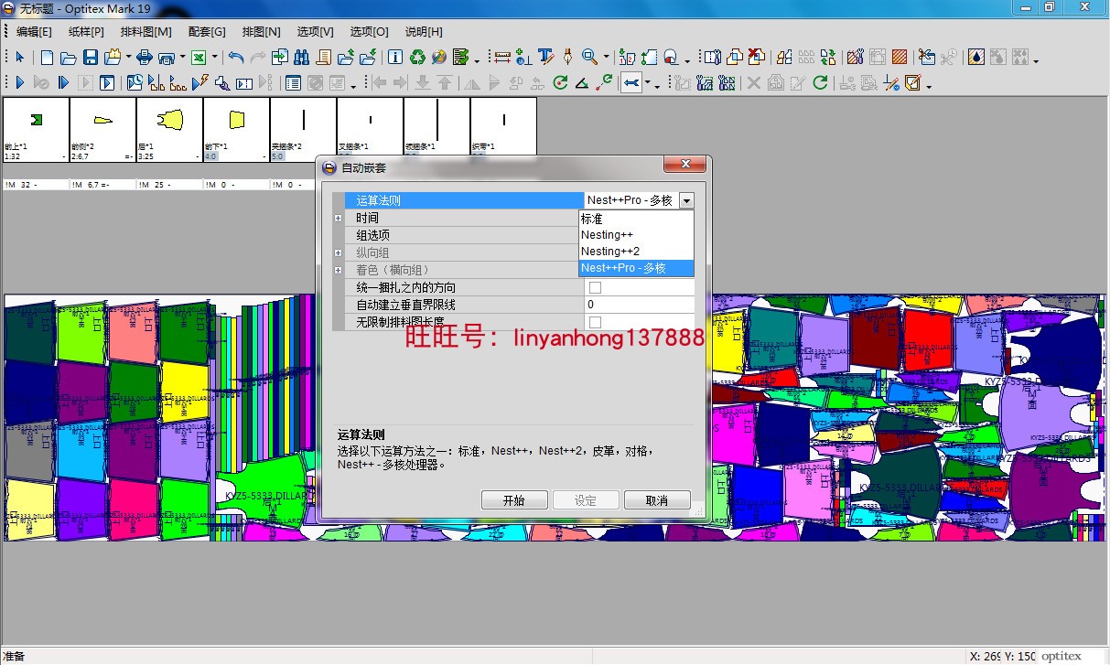Open the 说明[H] menu
This screenshot has height=665, width=1110.
pos(424,31)
